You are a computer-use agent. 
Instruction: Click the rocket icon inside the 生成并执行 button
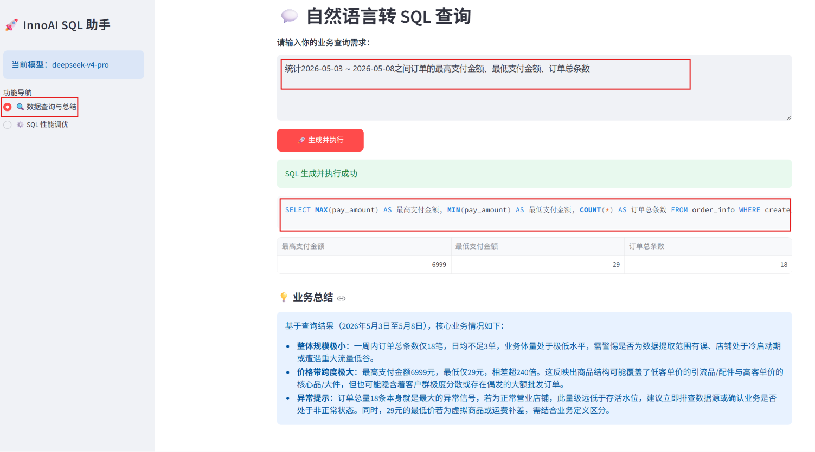[x=301, y=140]
